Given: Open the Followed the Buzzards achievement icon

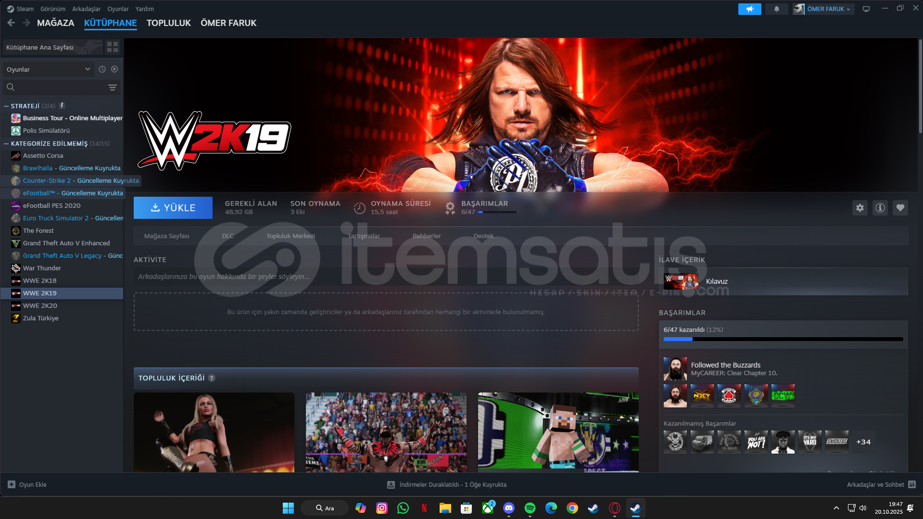Looking at the screenshot, I should [675, 369].
